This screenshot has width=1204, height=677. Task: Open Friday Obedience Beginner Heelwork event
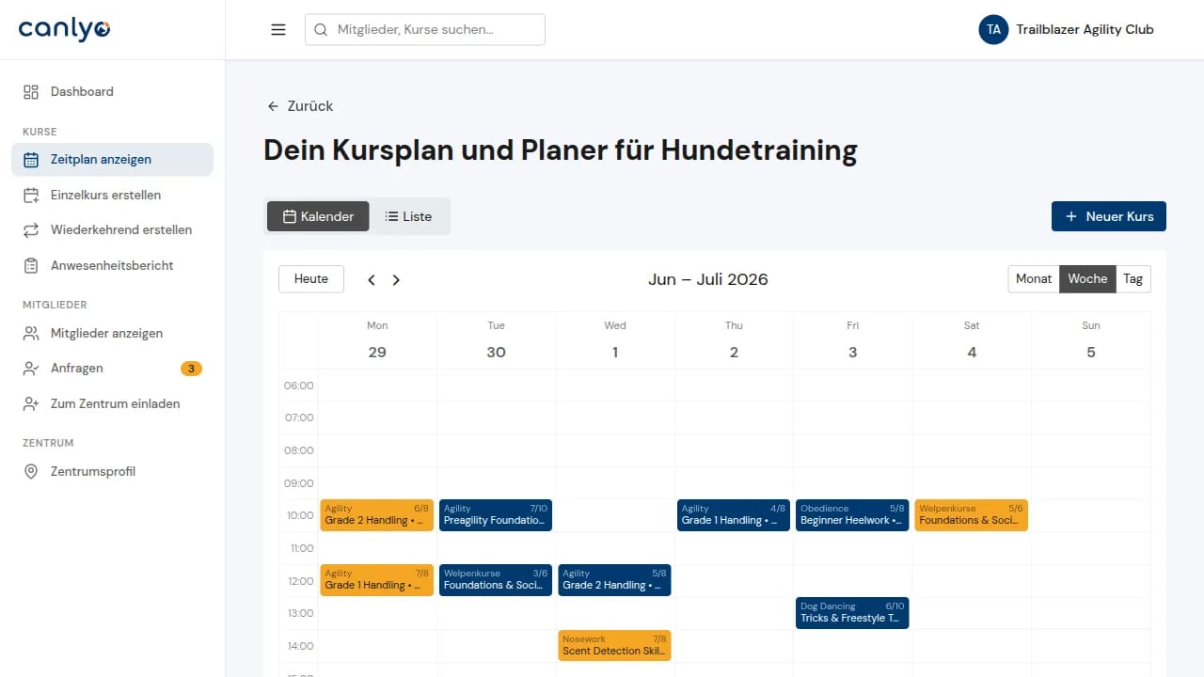(x=852, y=515)
